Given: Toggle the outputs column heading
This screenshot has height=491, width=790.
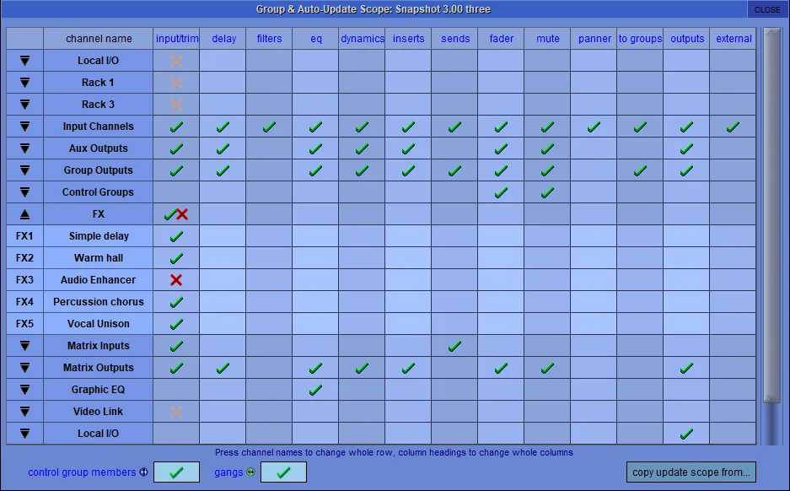Looking at the screenshot, I should coord(686,38).
